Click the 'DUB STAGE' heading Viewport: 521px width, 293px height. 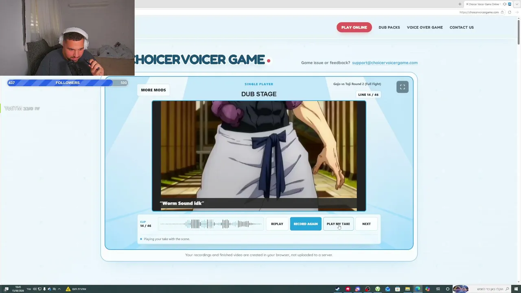tap(259, 94)
